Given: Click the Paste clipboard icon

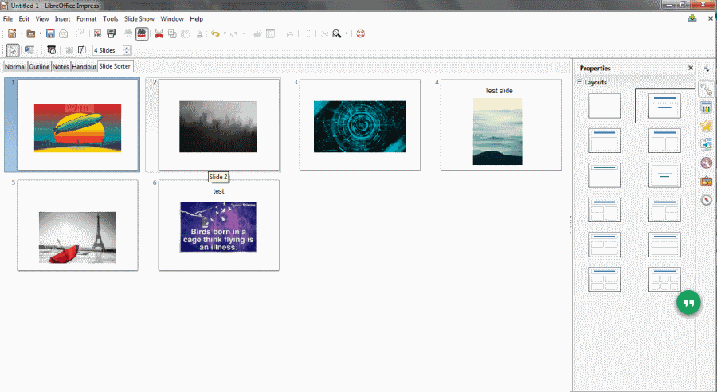Looking at the screenshot, I should (185, 33).
